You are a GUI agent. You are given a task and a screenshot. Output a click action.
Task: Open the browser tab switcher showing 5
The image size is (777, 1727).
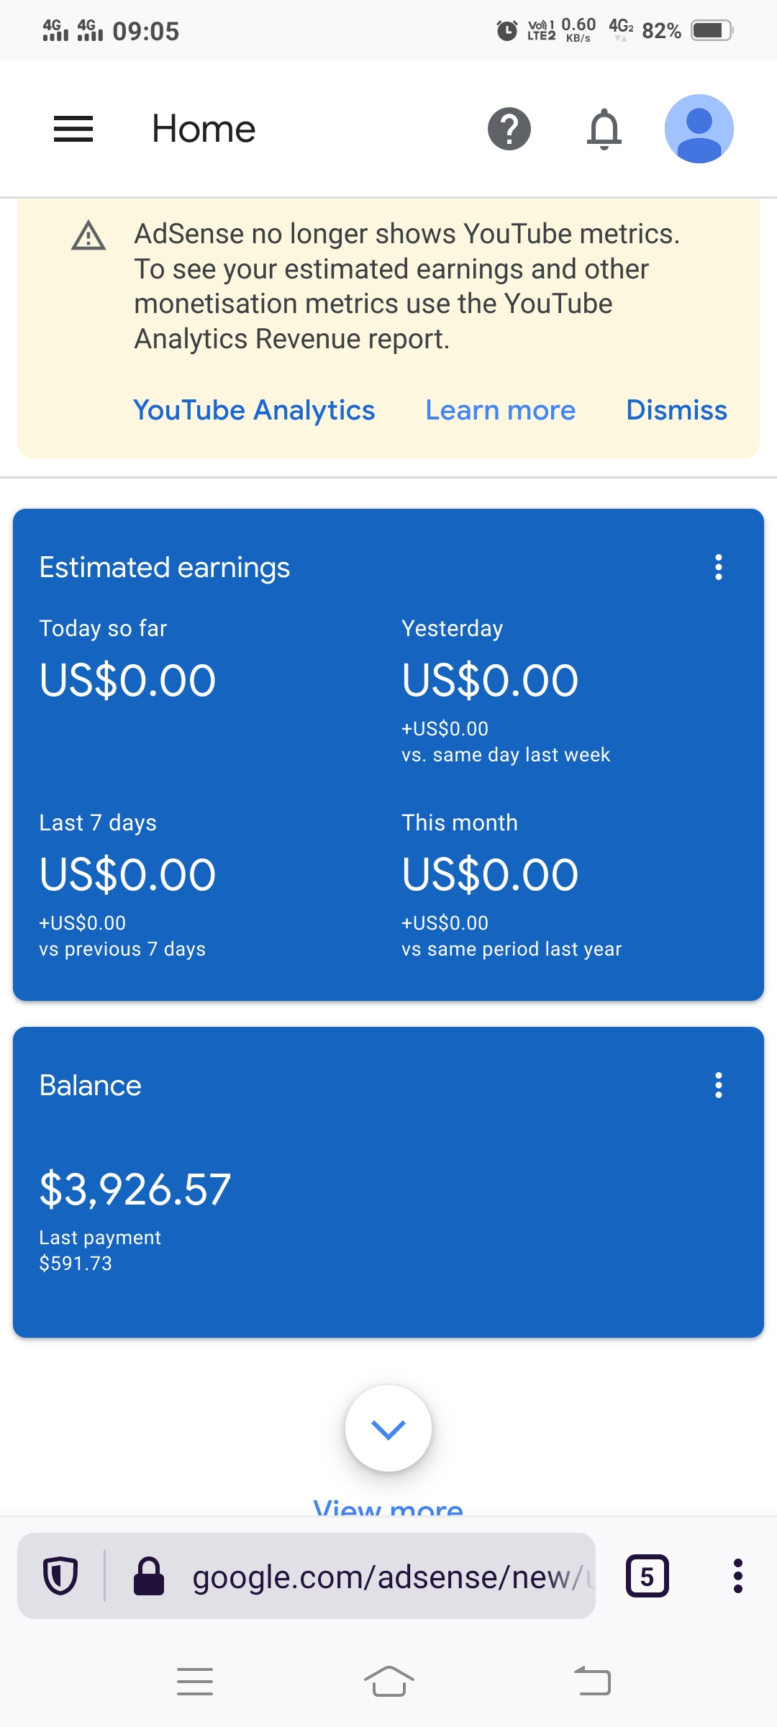click(647, 1576)
